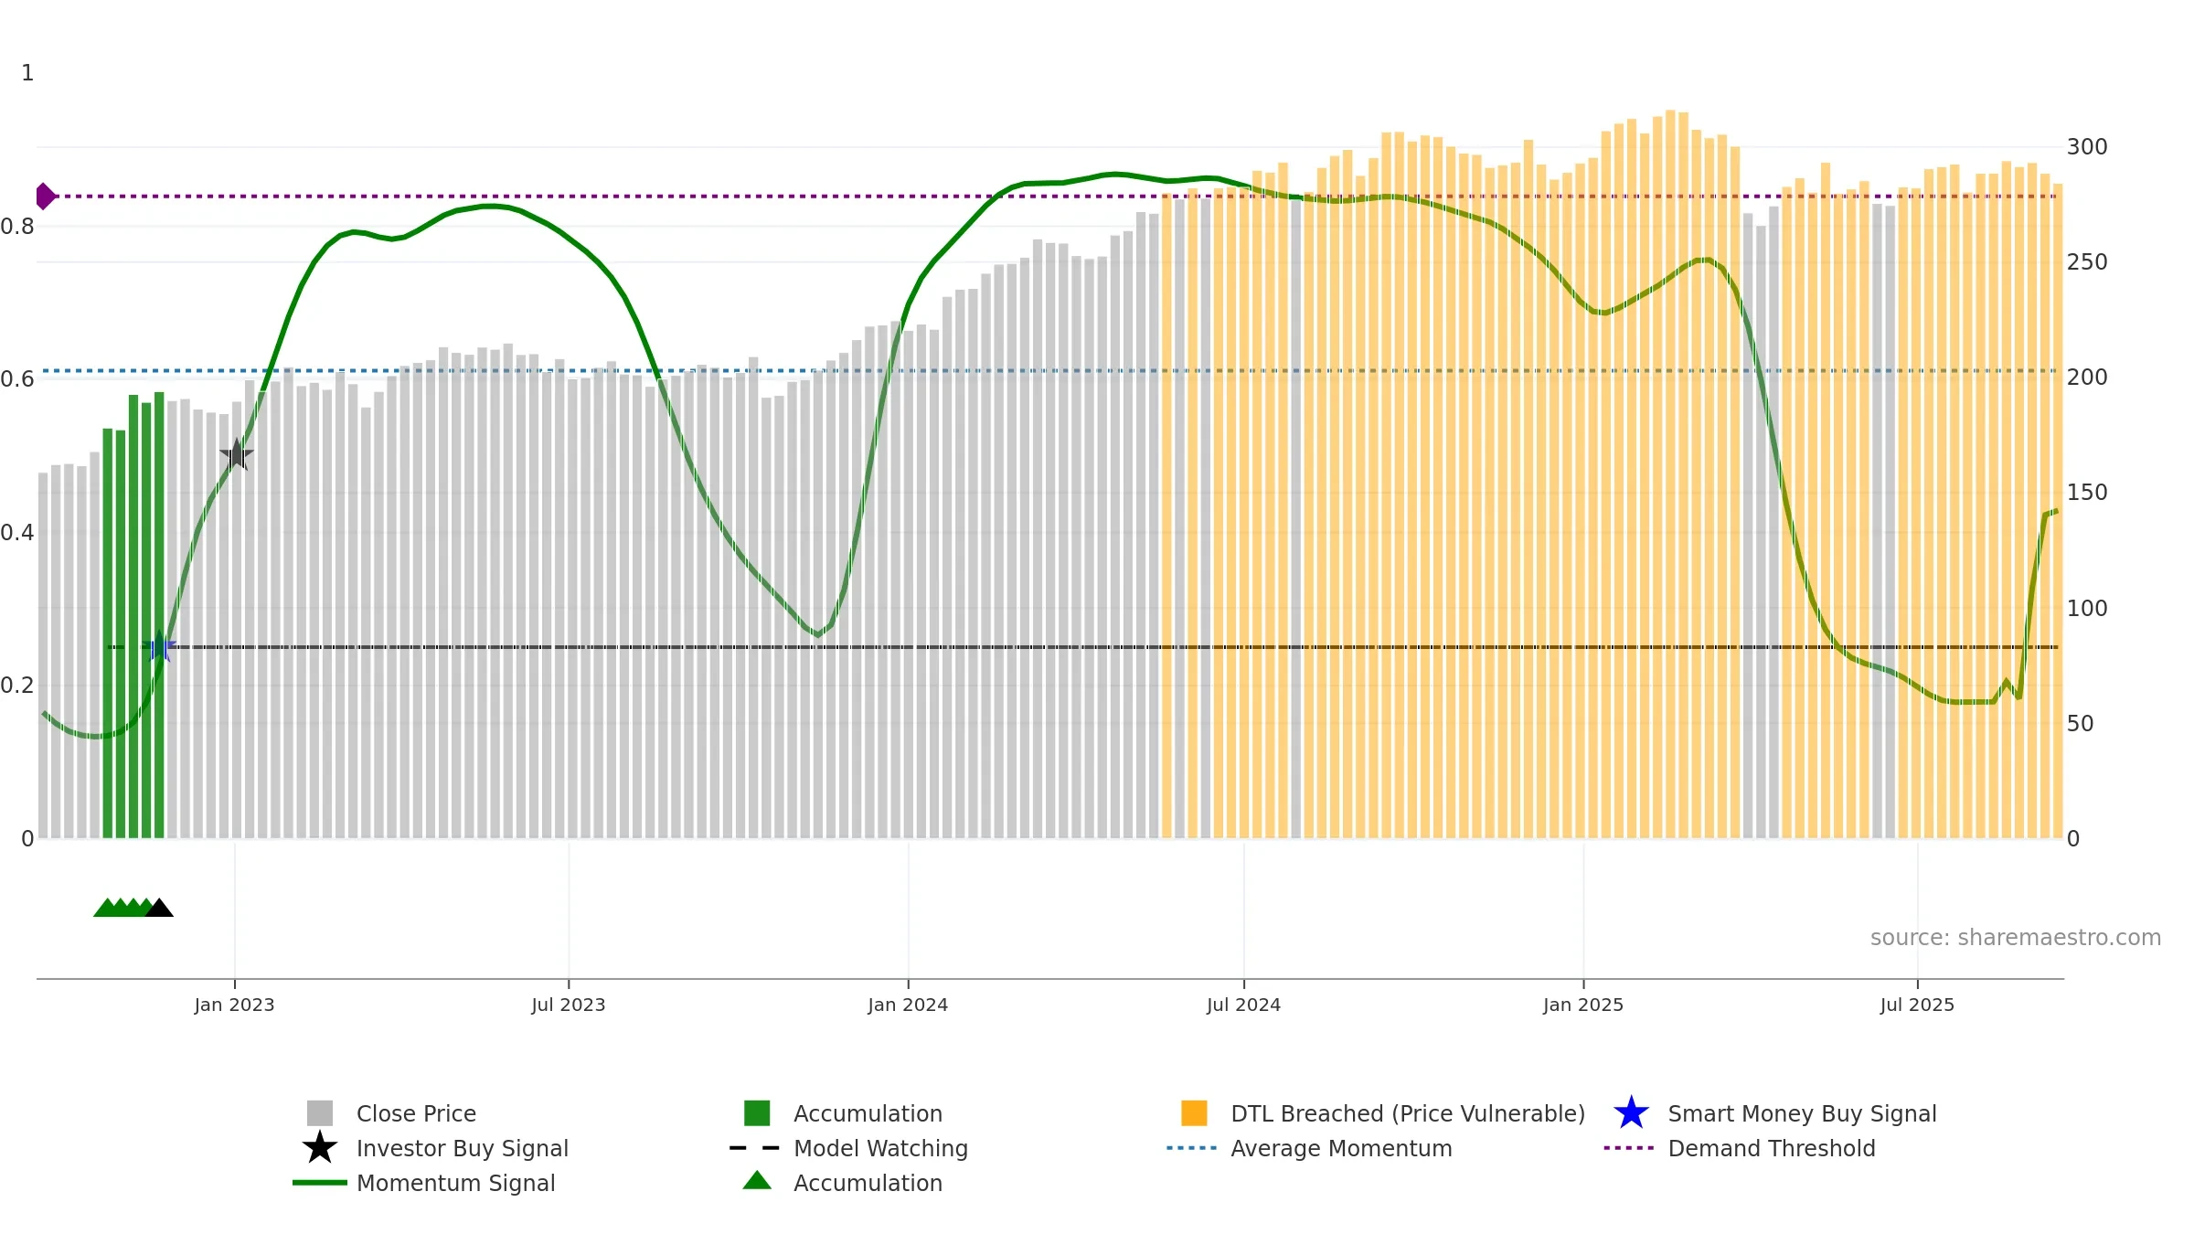
Task: Toggle Average Momentum legend entry
Action: (x=1340, y=1148)
